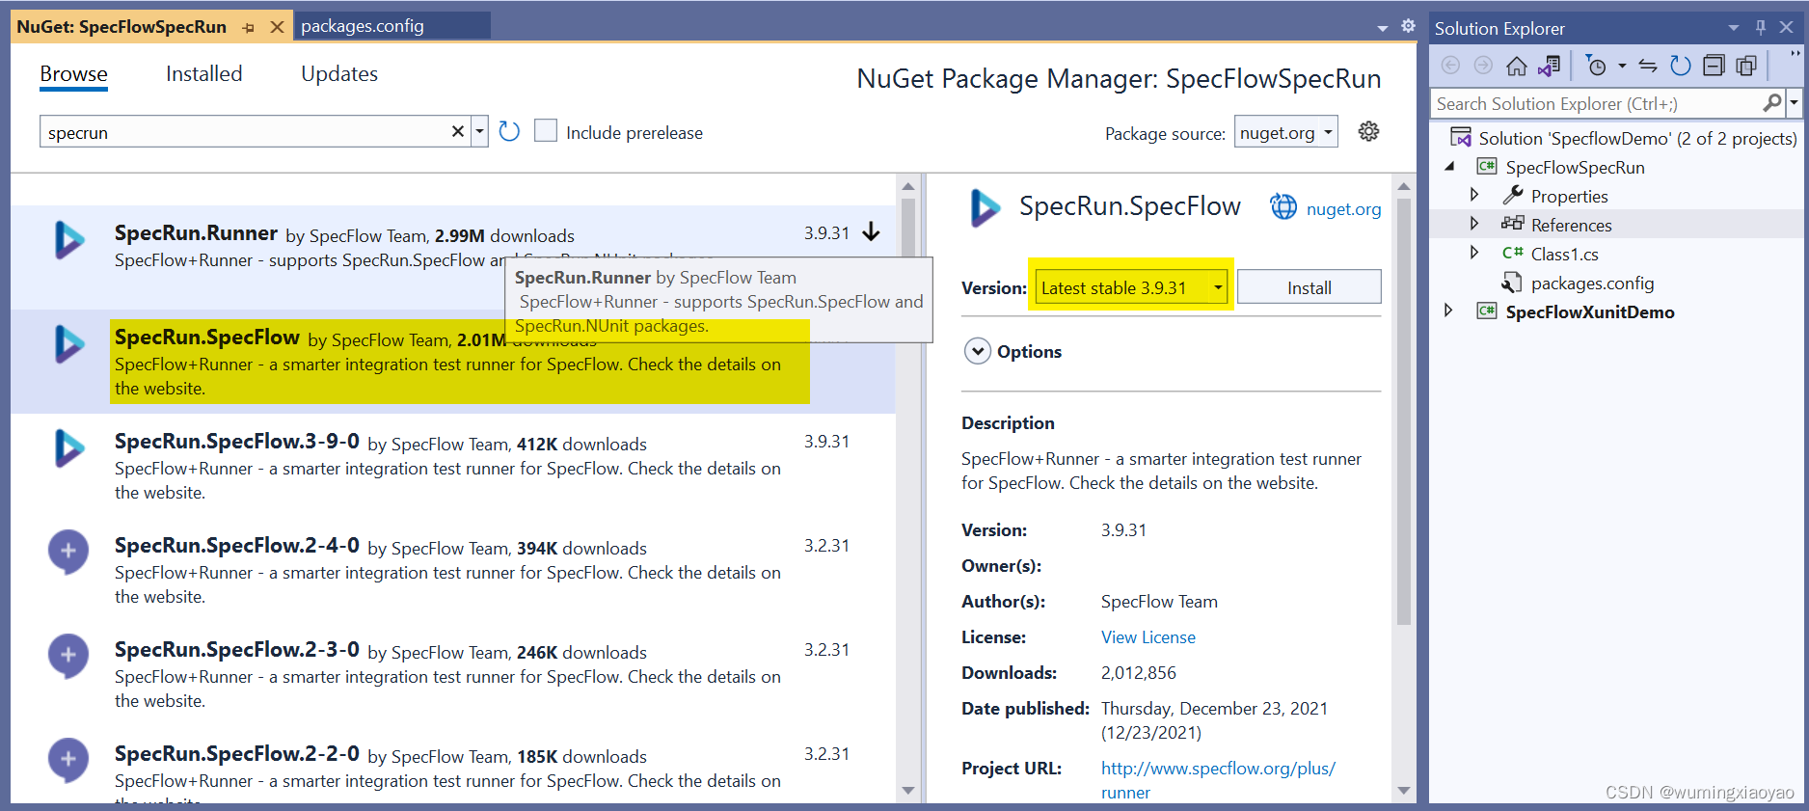The height and width of the screenshot is (811, 1809).
Task: Refresh the NuGet package search results
Action: click(x=509, y=131)
